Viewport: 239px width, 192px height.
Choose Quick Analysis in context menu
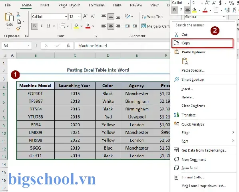coord(193,124)
